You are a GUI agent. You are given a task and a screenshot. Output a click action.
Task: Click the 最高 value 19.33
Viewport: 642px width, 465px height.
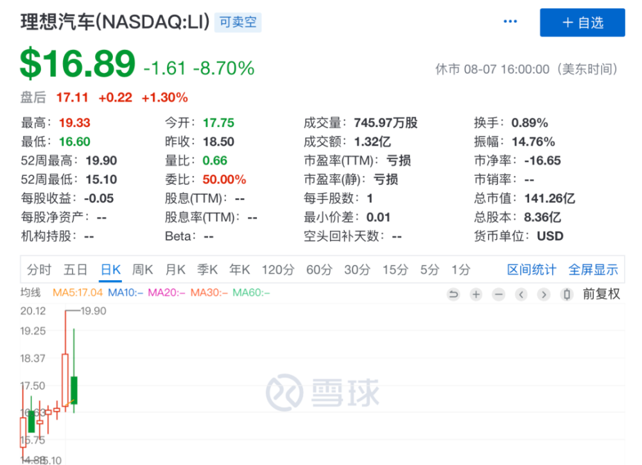(x=74, y=123)
